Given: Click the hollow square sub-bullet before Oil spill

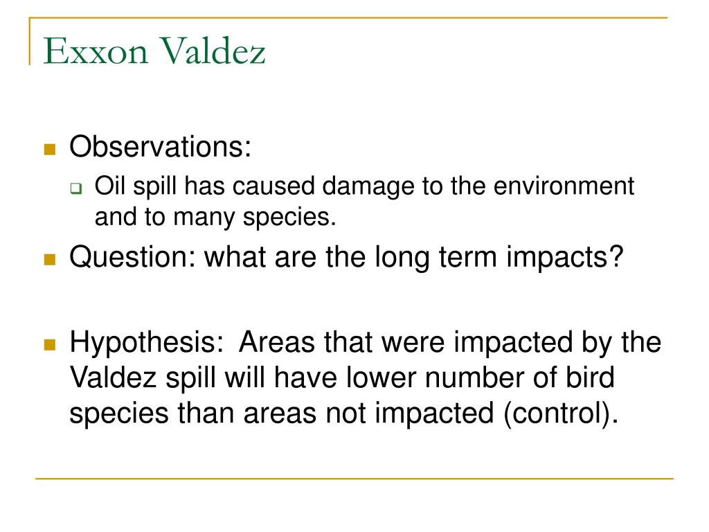Looking at the screenshot, I should pyautogui.click(x=76, y=188).
